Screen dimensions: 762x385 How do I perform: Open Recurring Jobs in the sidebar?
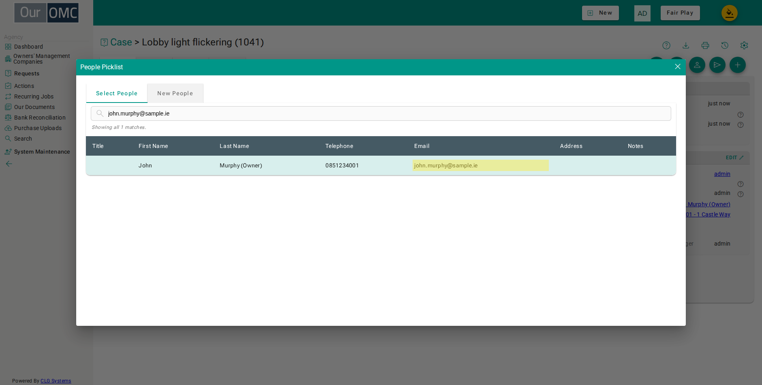[x=34, y=96]
